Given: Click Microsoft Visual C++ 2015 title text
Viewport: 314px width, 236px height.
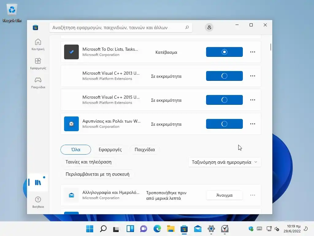Looking at the screenshot, I should 111,97.
